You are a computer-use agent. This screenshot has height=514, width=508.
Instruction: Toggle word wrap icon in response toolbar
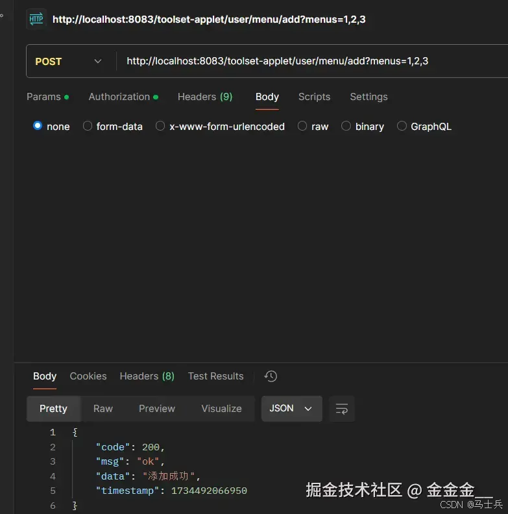[x=341, y=409]
